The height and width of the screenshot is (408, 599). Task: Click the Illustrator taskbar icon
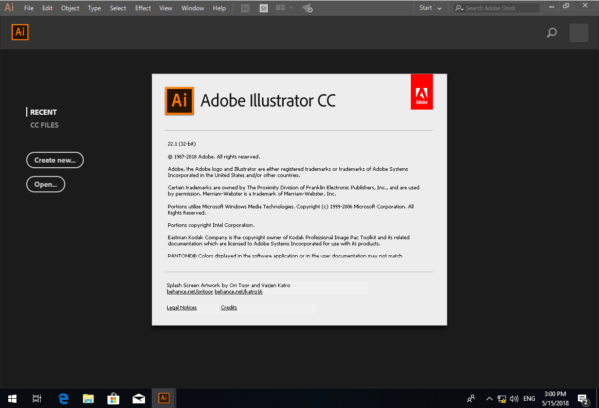[x=164, y=398]
